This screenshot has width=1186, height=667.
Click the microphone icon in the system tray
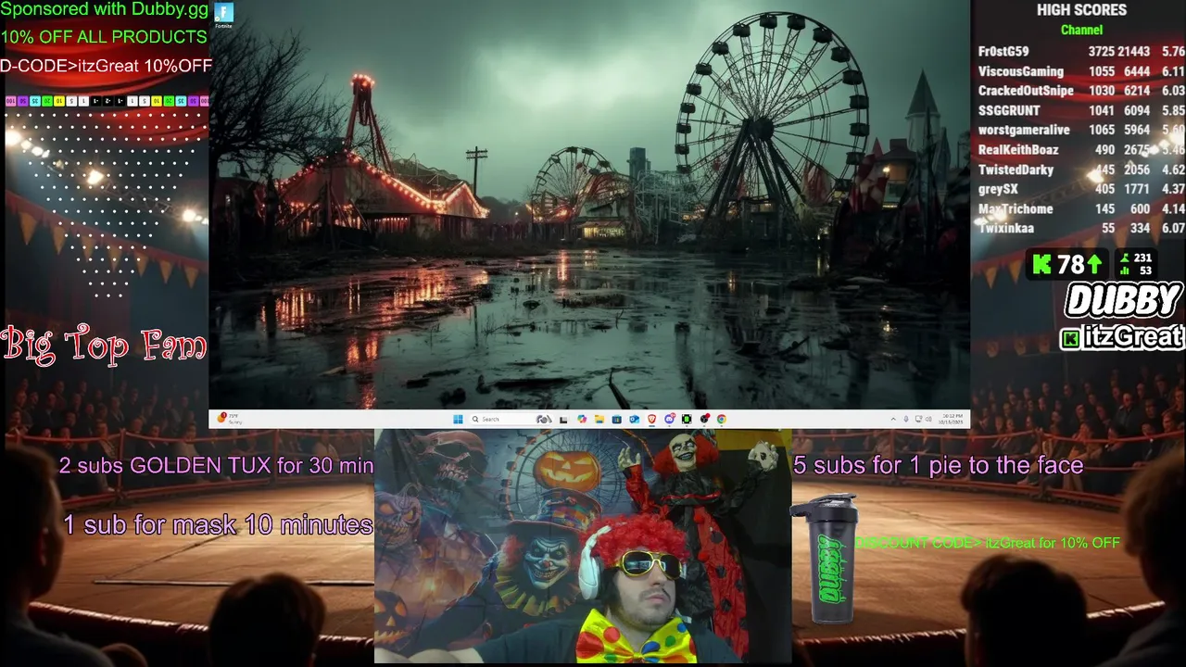click(x=905, y=419)
